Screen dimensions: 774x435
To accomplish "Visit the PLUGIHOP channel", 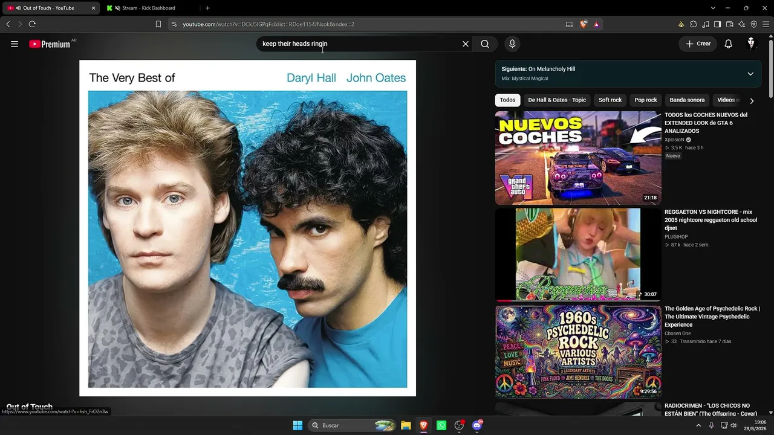I will [x=676, y=237].
